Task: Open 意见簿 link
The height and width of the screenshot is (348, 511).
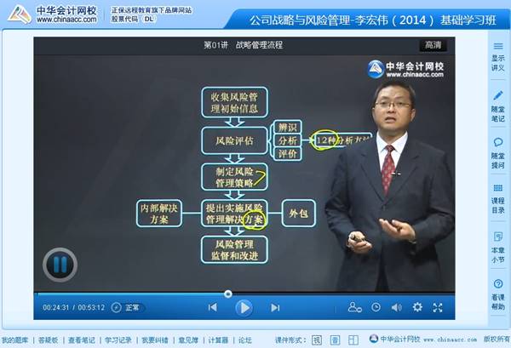Action: pos(188,340)
